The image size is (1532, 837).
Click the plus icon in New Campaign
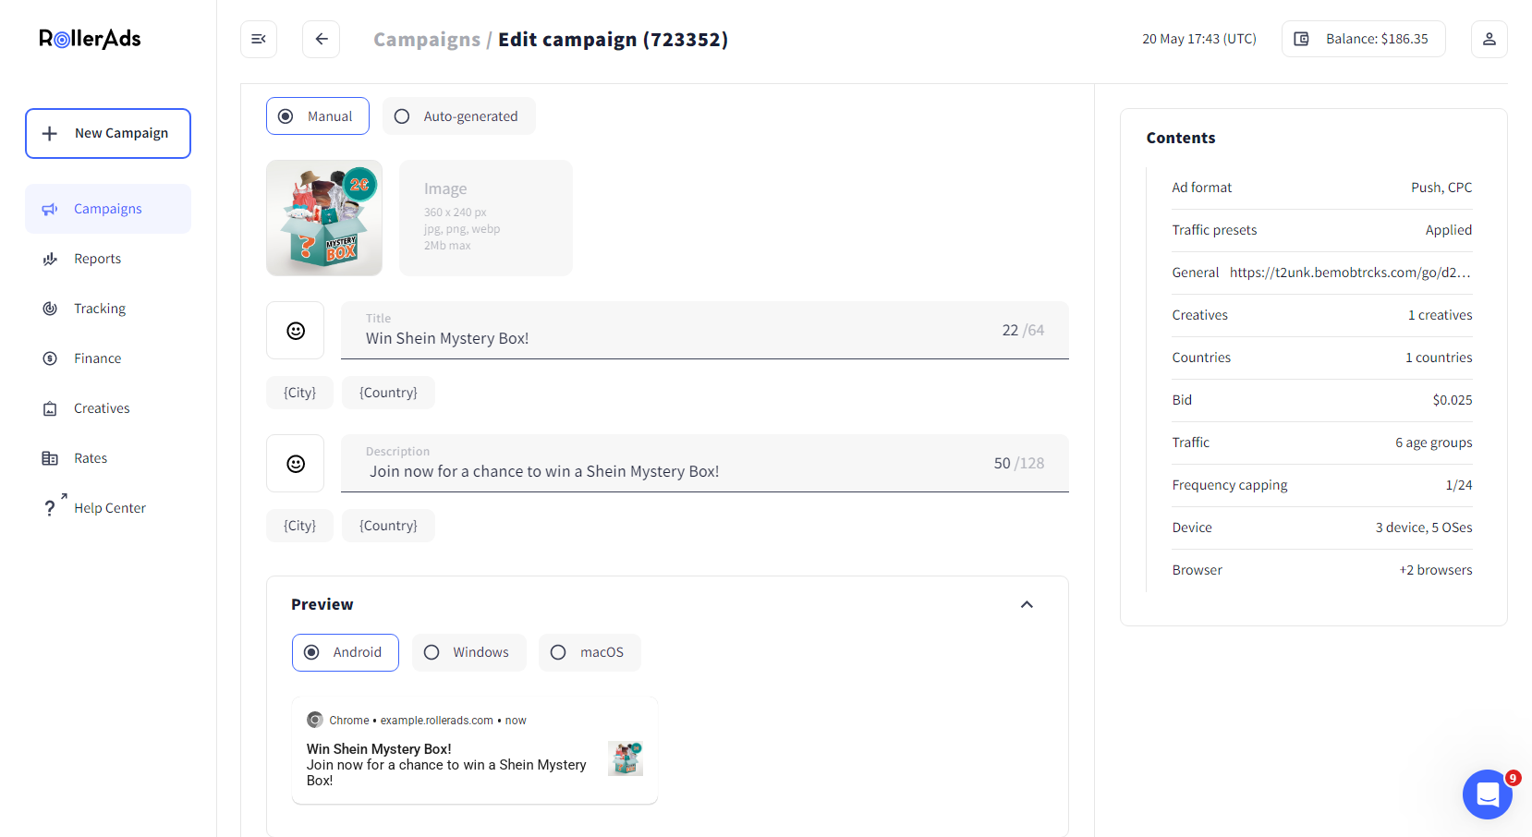[x=50, y=134]
